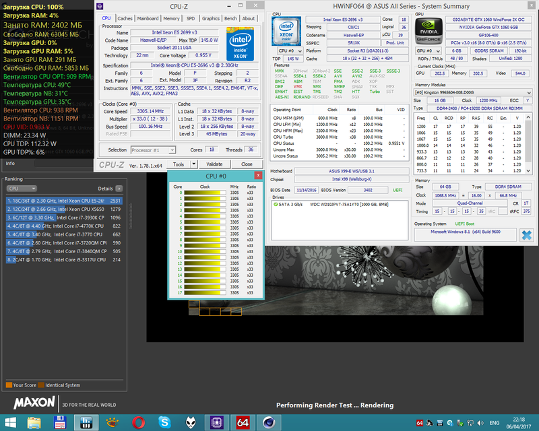Viewport: 539px width, 431px height.
Task: Click the Tools button in CPU-Z
Action: coord(179,164)
